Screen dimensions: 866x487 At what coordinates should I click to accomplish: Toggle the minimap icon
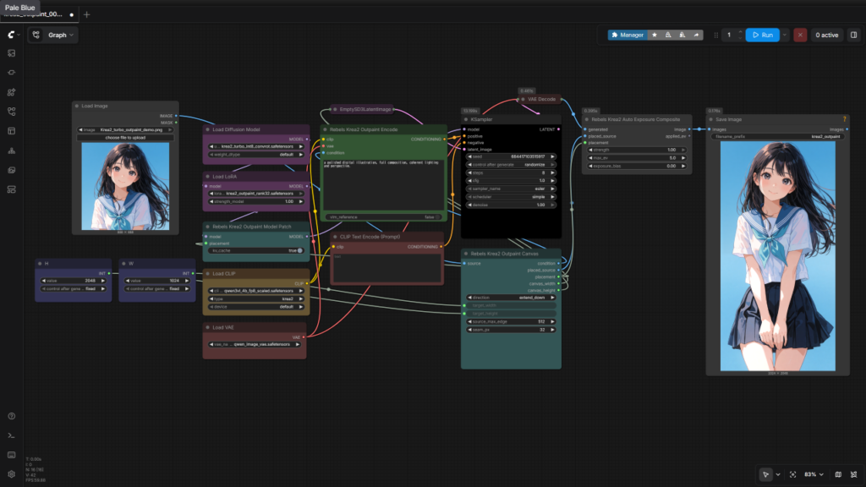click(x=838, y=474)
